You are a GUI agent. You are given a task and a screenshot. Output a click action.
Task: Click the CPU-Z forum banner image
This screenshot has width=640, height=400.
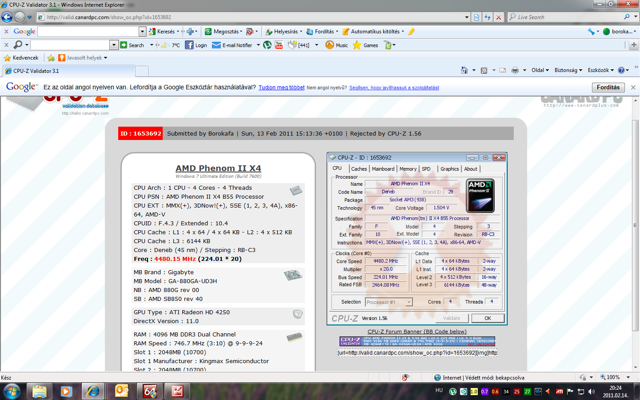417,341
